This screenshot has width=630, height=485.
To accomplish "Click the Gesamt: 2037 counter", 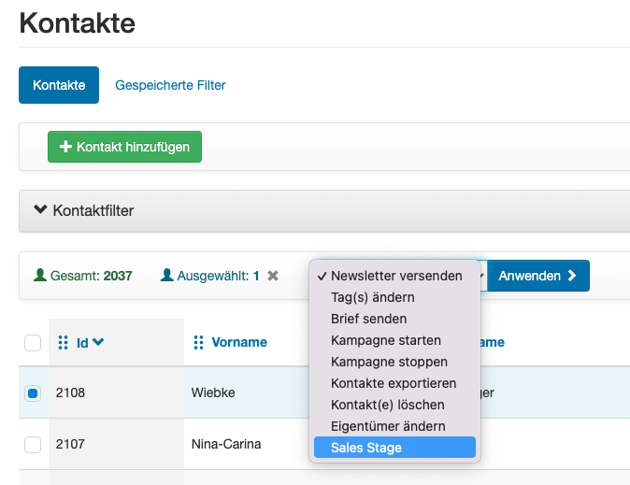I will point(83,276).
